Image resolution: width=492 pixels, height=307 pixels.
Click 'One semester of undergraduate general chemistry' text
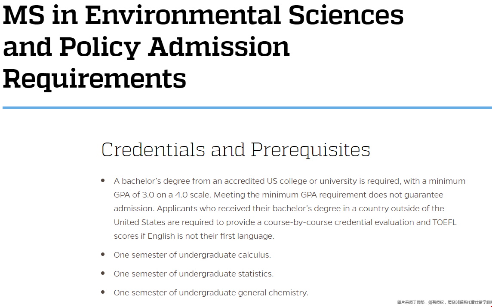point(211,292)
